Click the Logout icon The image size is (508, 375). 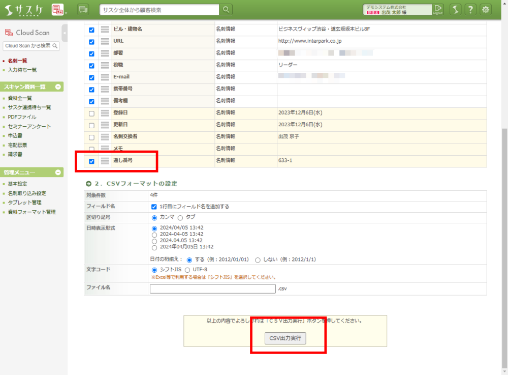pos(438,9)
